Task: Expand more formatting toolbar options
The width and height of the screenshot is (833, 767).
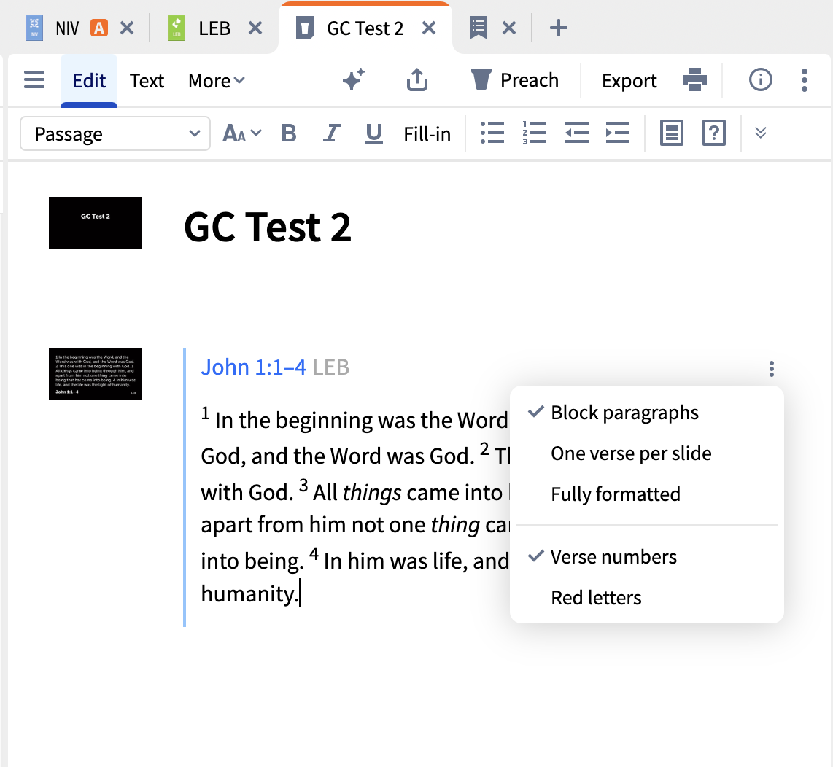Action: click(x=760, y=133)
